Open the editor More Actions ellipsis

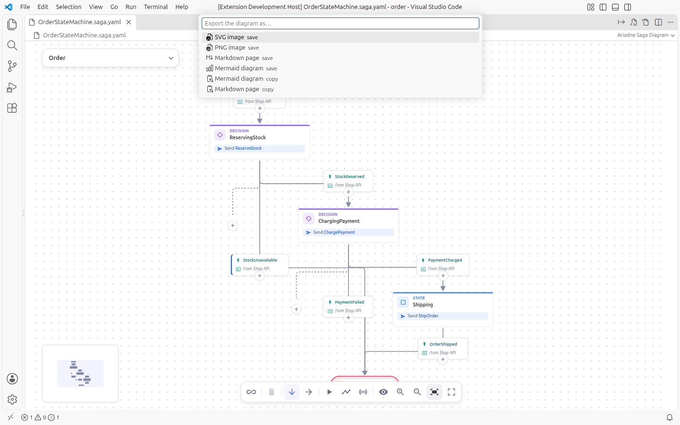[671, 22]
